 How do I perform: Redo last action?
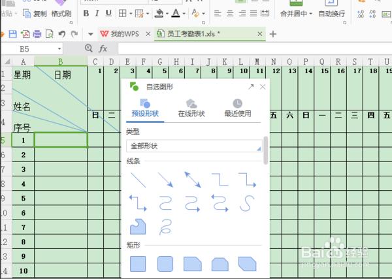tap(74, 34)
